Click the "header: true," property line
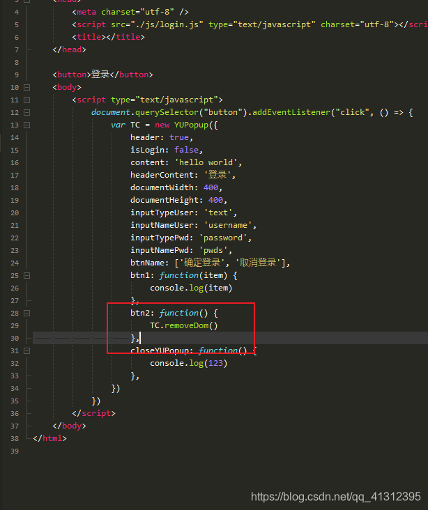428x510 pixels. 162,137
